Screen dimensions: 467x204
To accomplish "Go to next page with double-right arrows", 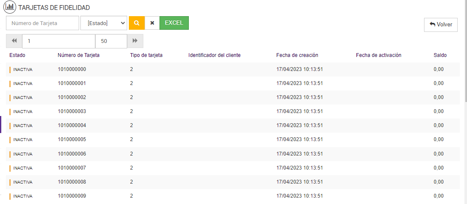I will [x=135, y=41].
